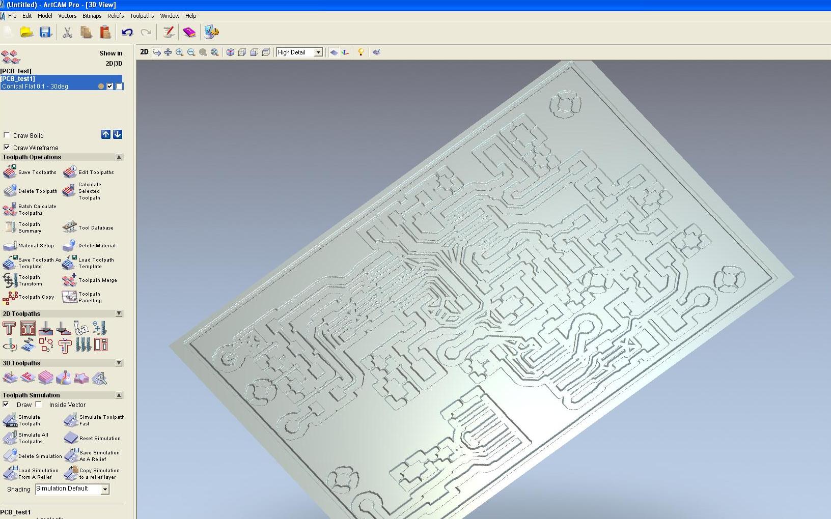
Task: Select the drilling holes 2D toolpath icon
Action: [x=100, y=328]
